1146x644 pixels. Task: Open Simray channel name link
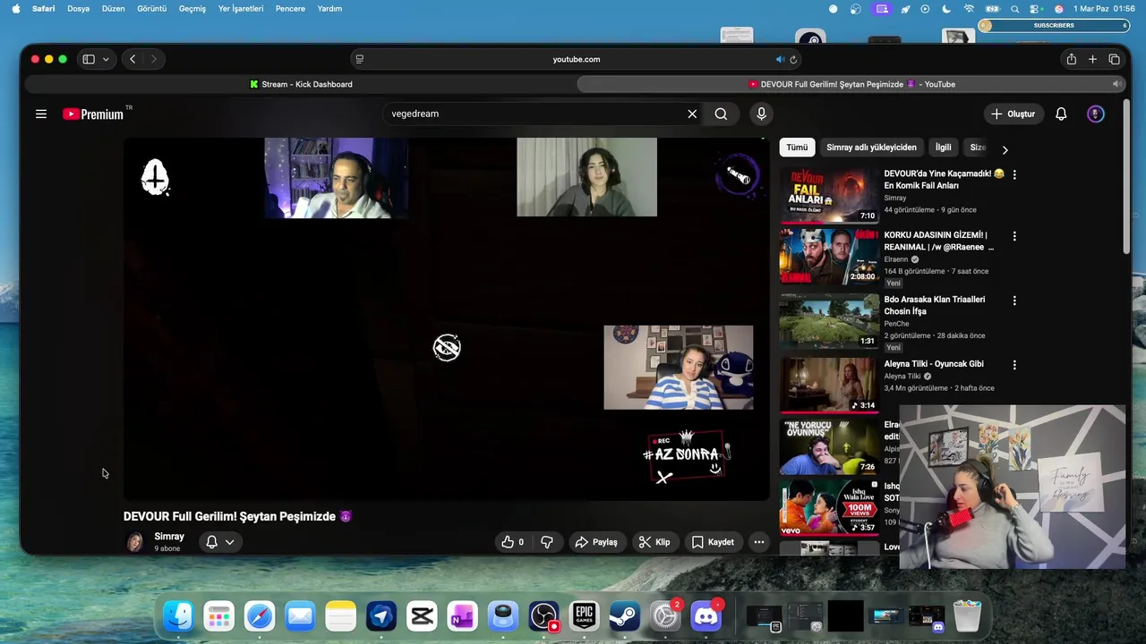pos(169,537)
